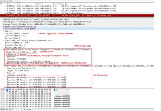Collapse the first ICMPv6 Option Recursive DNS Server
The width and height of the screenshot is (161, 111).
pos(3,50)
